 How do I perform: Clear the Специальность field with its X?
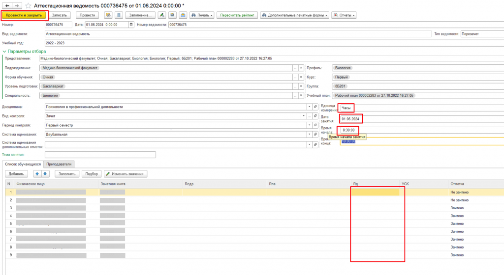301,96
